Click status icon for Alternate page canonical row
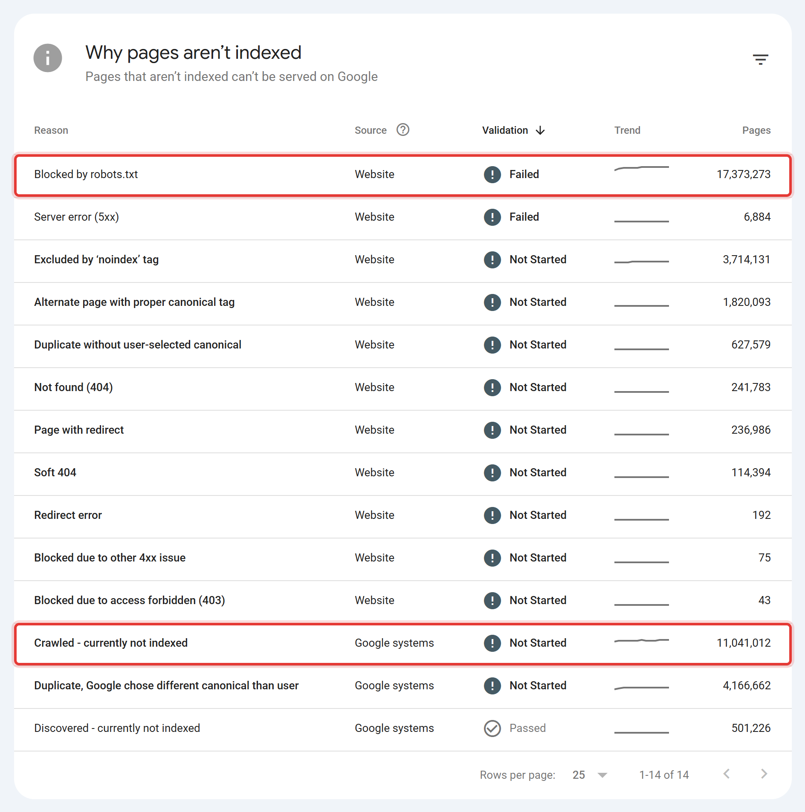The height and width of the screenshot is (812, 805). [492, 302]
